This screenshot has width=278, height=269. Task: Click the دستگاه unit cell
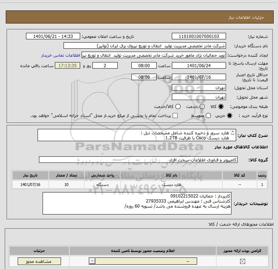pyautogui.click(x=103, y=185)
